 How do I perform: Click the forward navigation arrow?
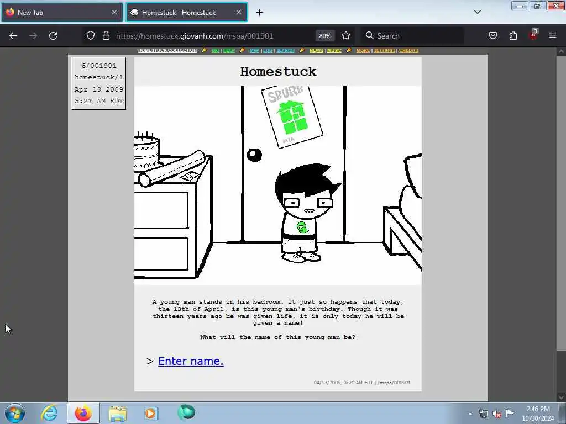[x=33, y=36]
